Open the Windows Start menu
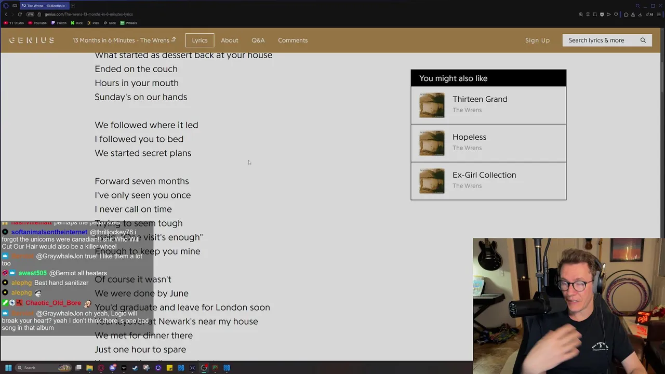The image size is (665, 374). [x=8, y=368]
